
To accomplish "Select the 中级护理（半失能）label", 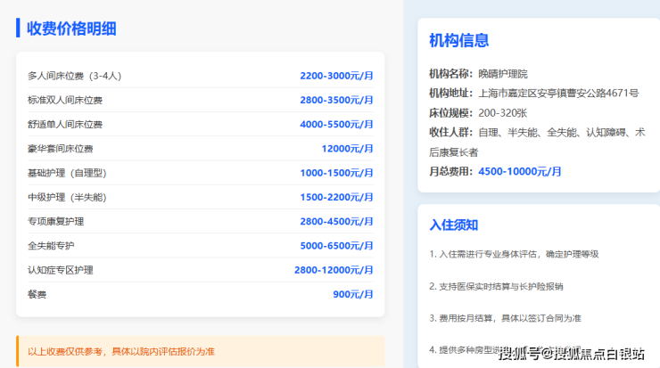I will [68, 197].
